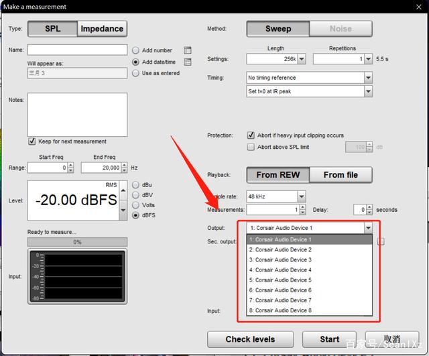429x356 pixels.
Task: Click the Check levels button
Action: point(250,339)
